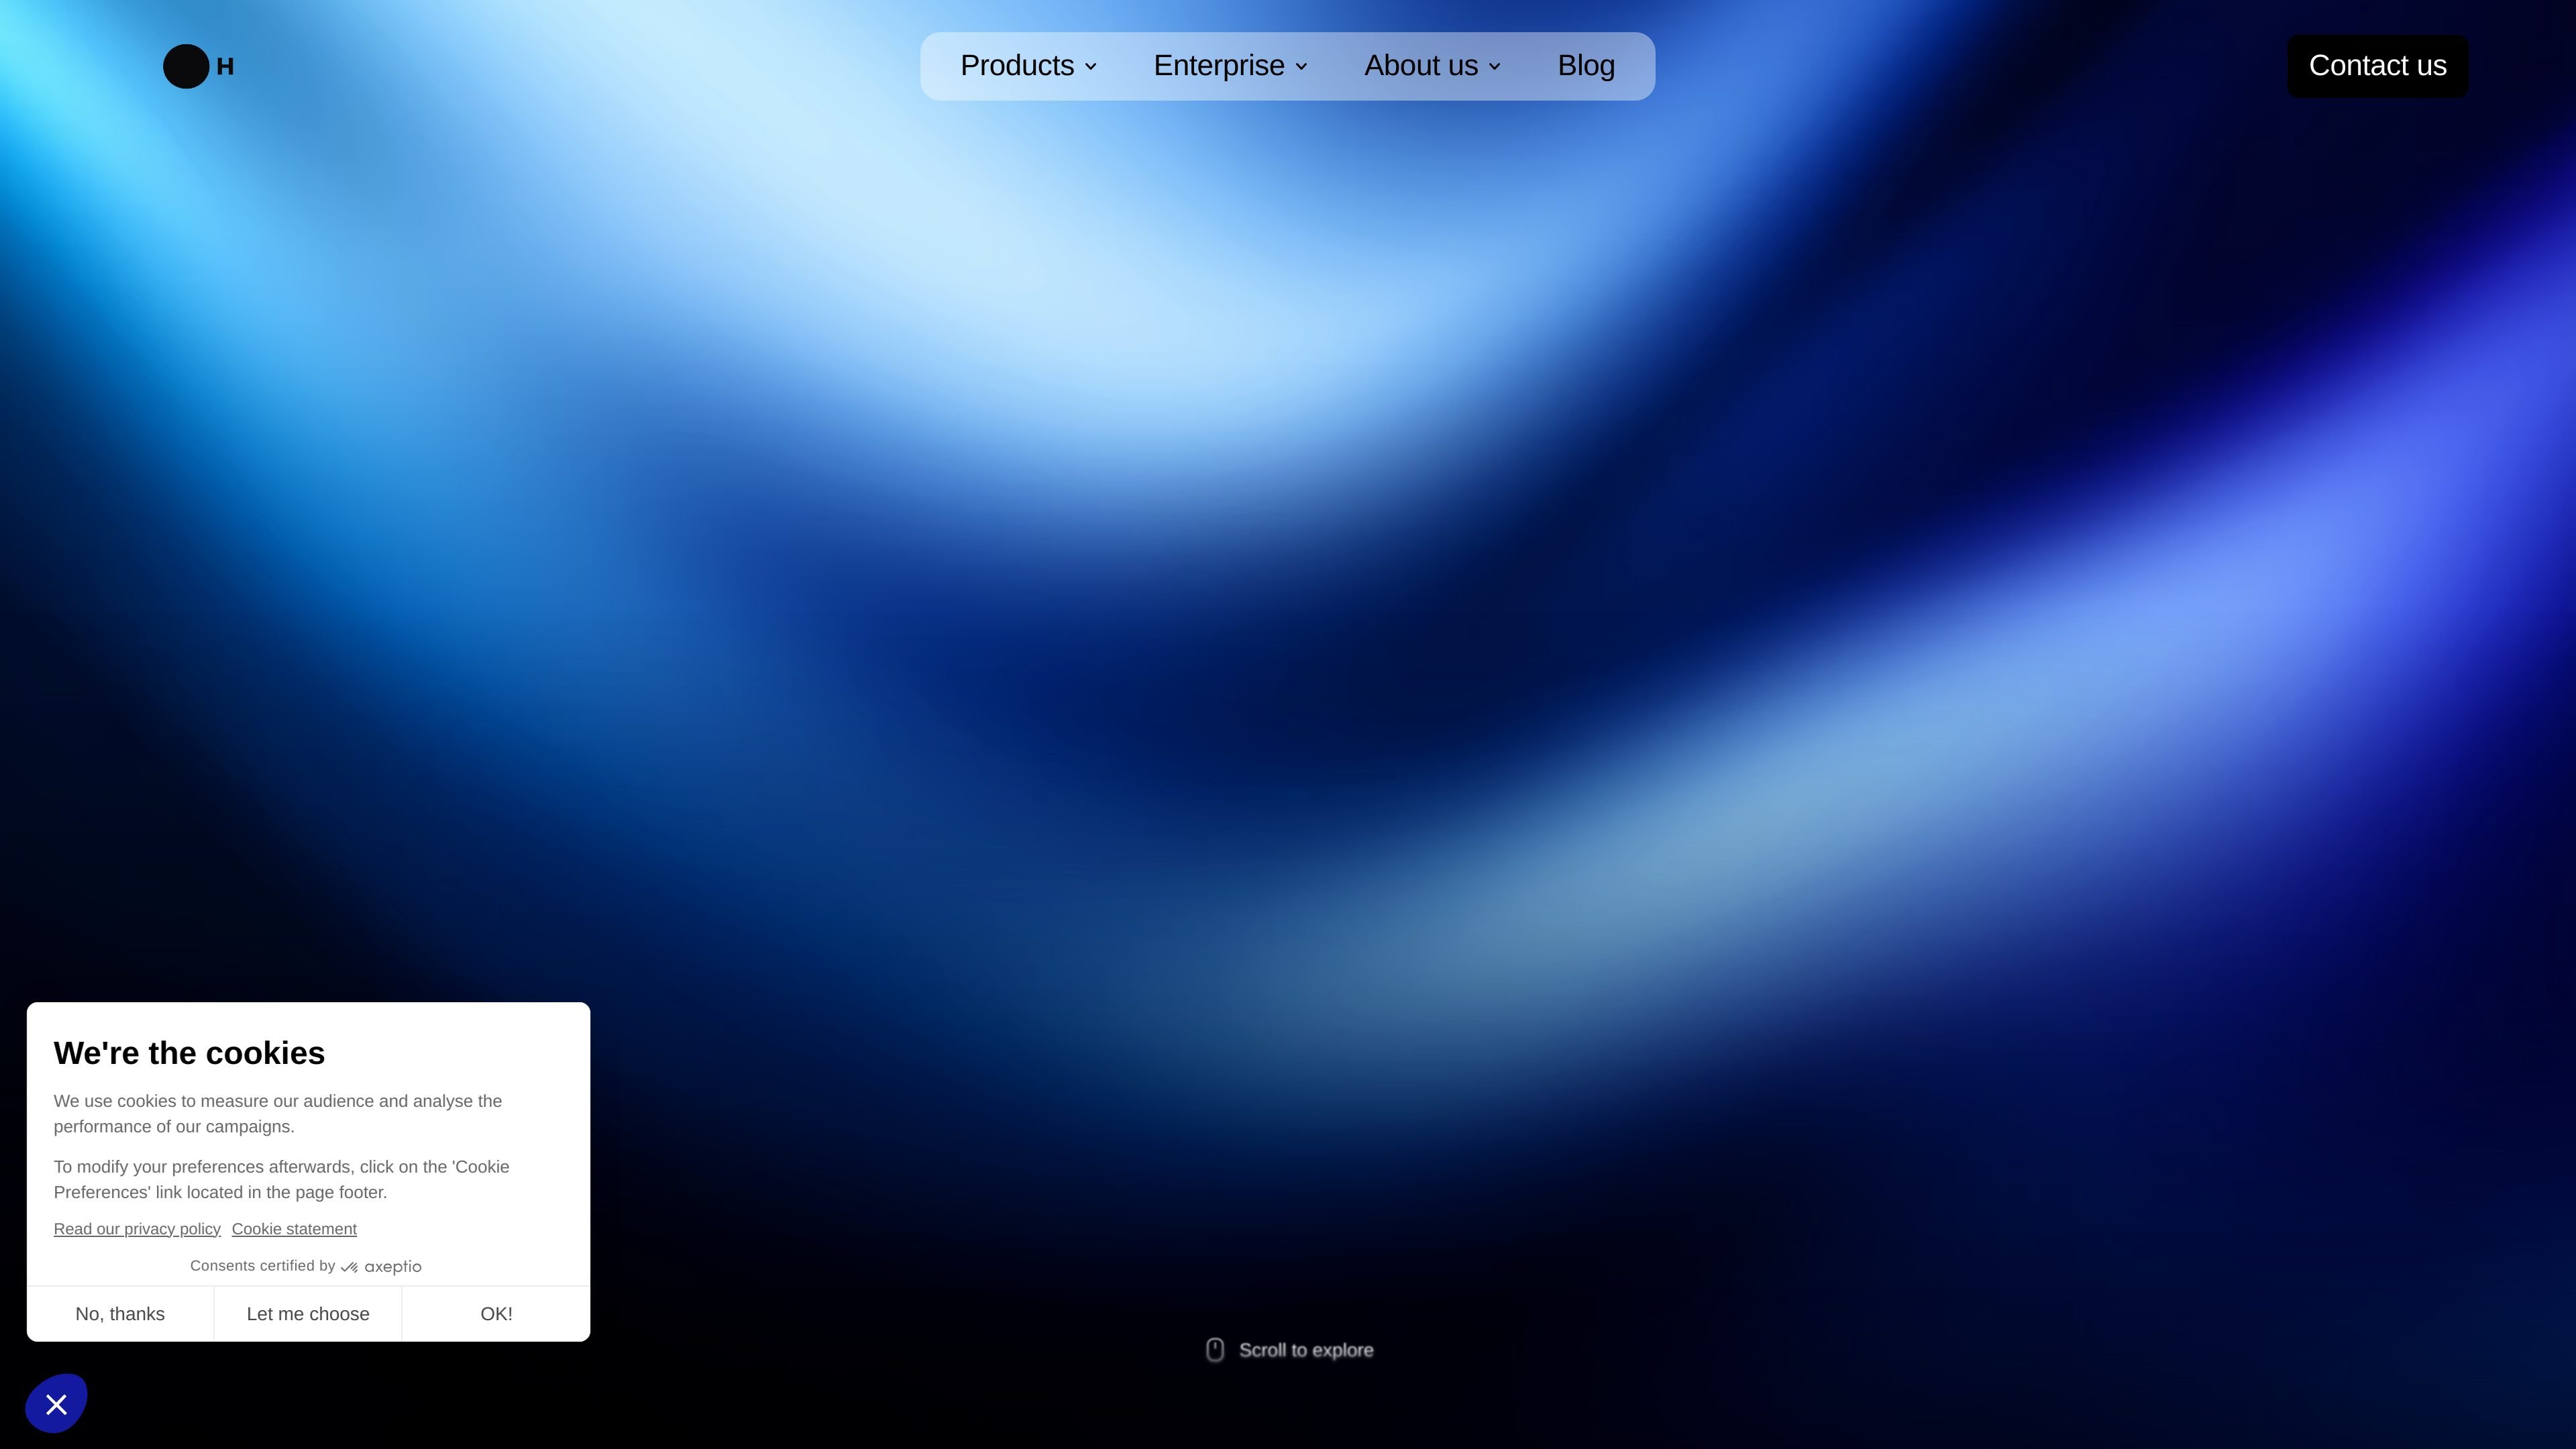2576x1449 pixels.
Task: Expand the Products dropdown chevron
Action: click(1091, 67)
